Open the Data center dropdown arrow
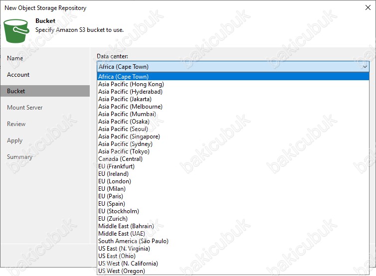Screen dimensions: 376x276 point(365,67)
